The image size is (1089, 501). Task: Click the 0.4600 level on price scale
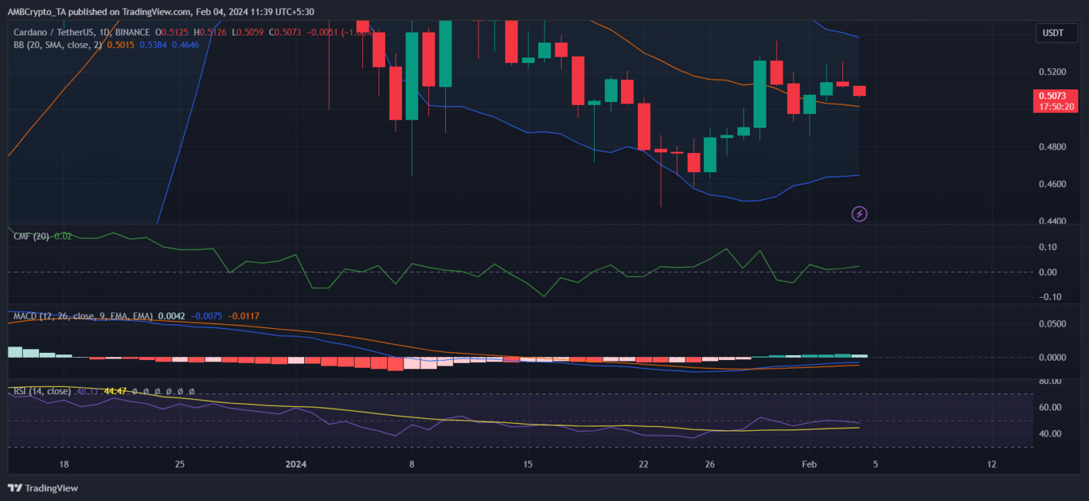pyautogui.click(x=1051, y=184)
